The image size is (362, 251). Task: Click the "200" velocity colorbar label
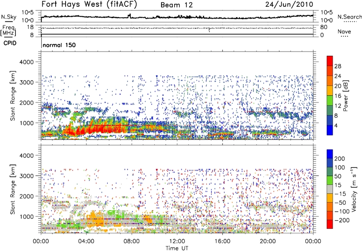point(340,159)
